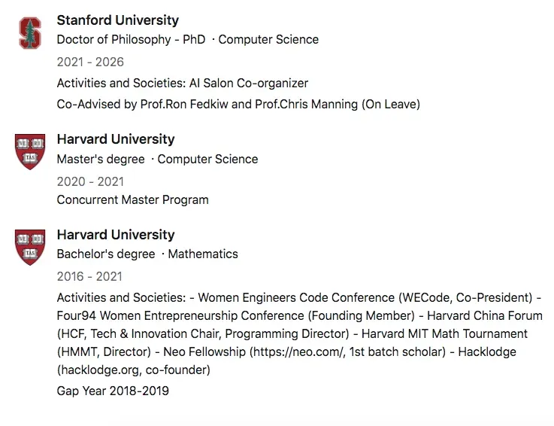Click Harvard shield logo beside Master's degree entry
Image resolution: width=554 pixels, height=426 pixels.
pos(30,152)
